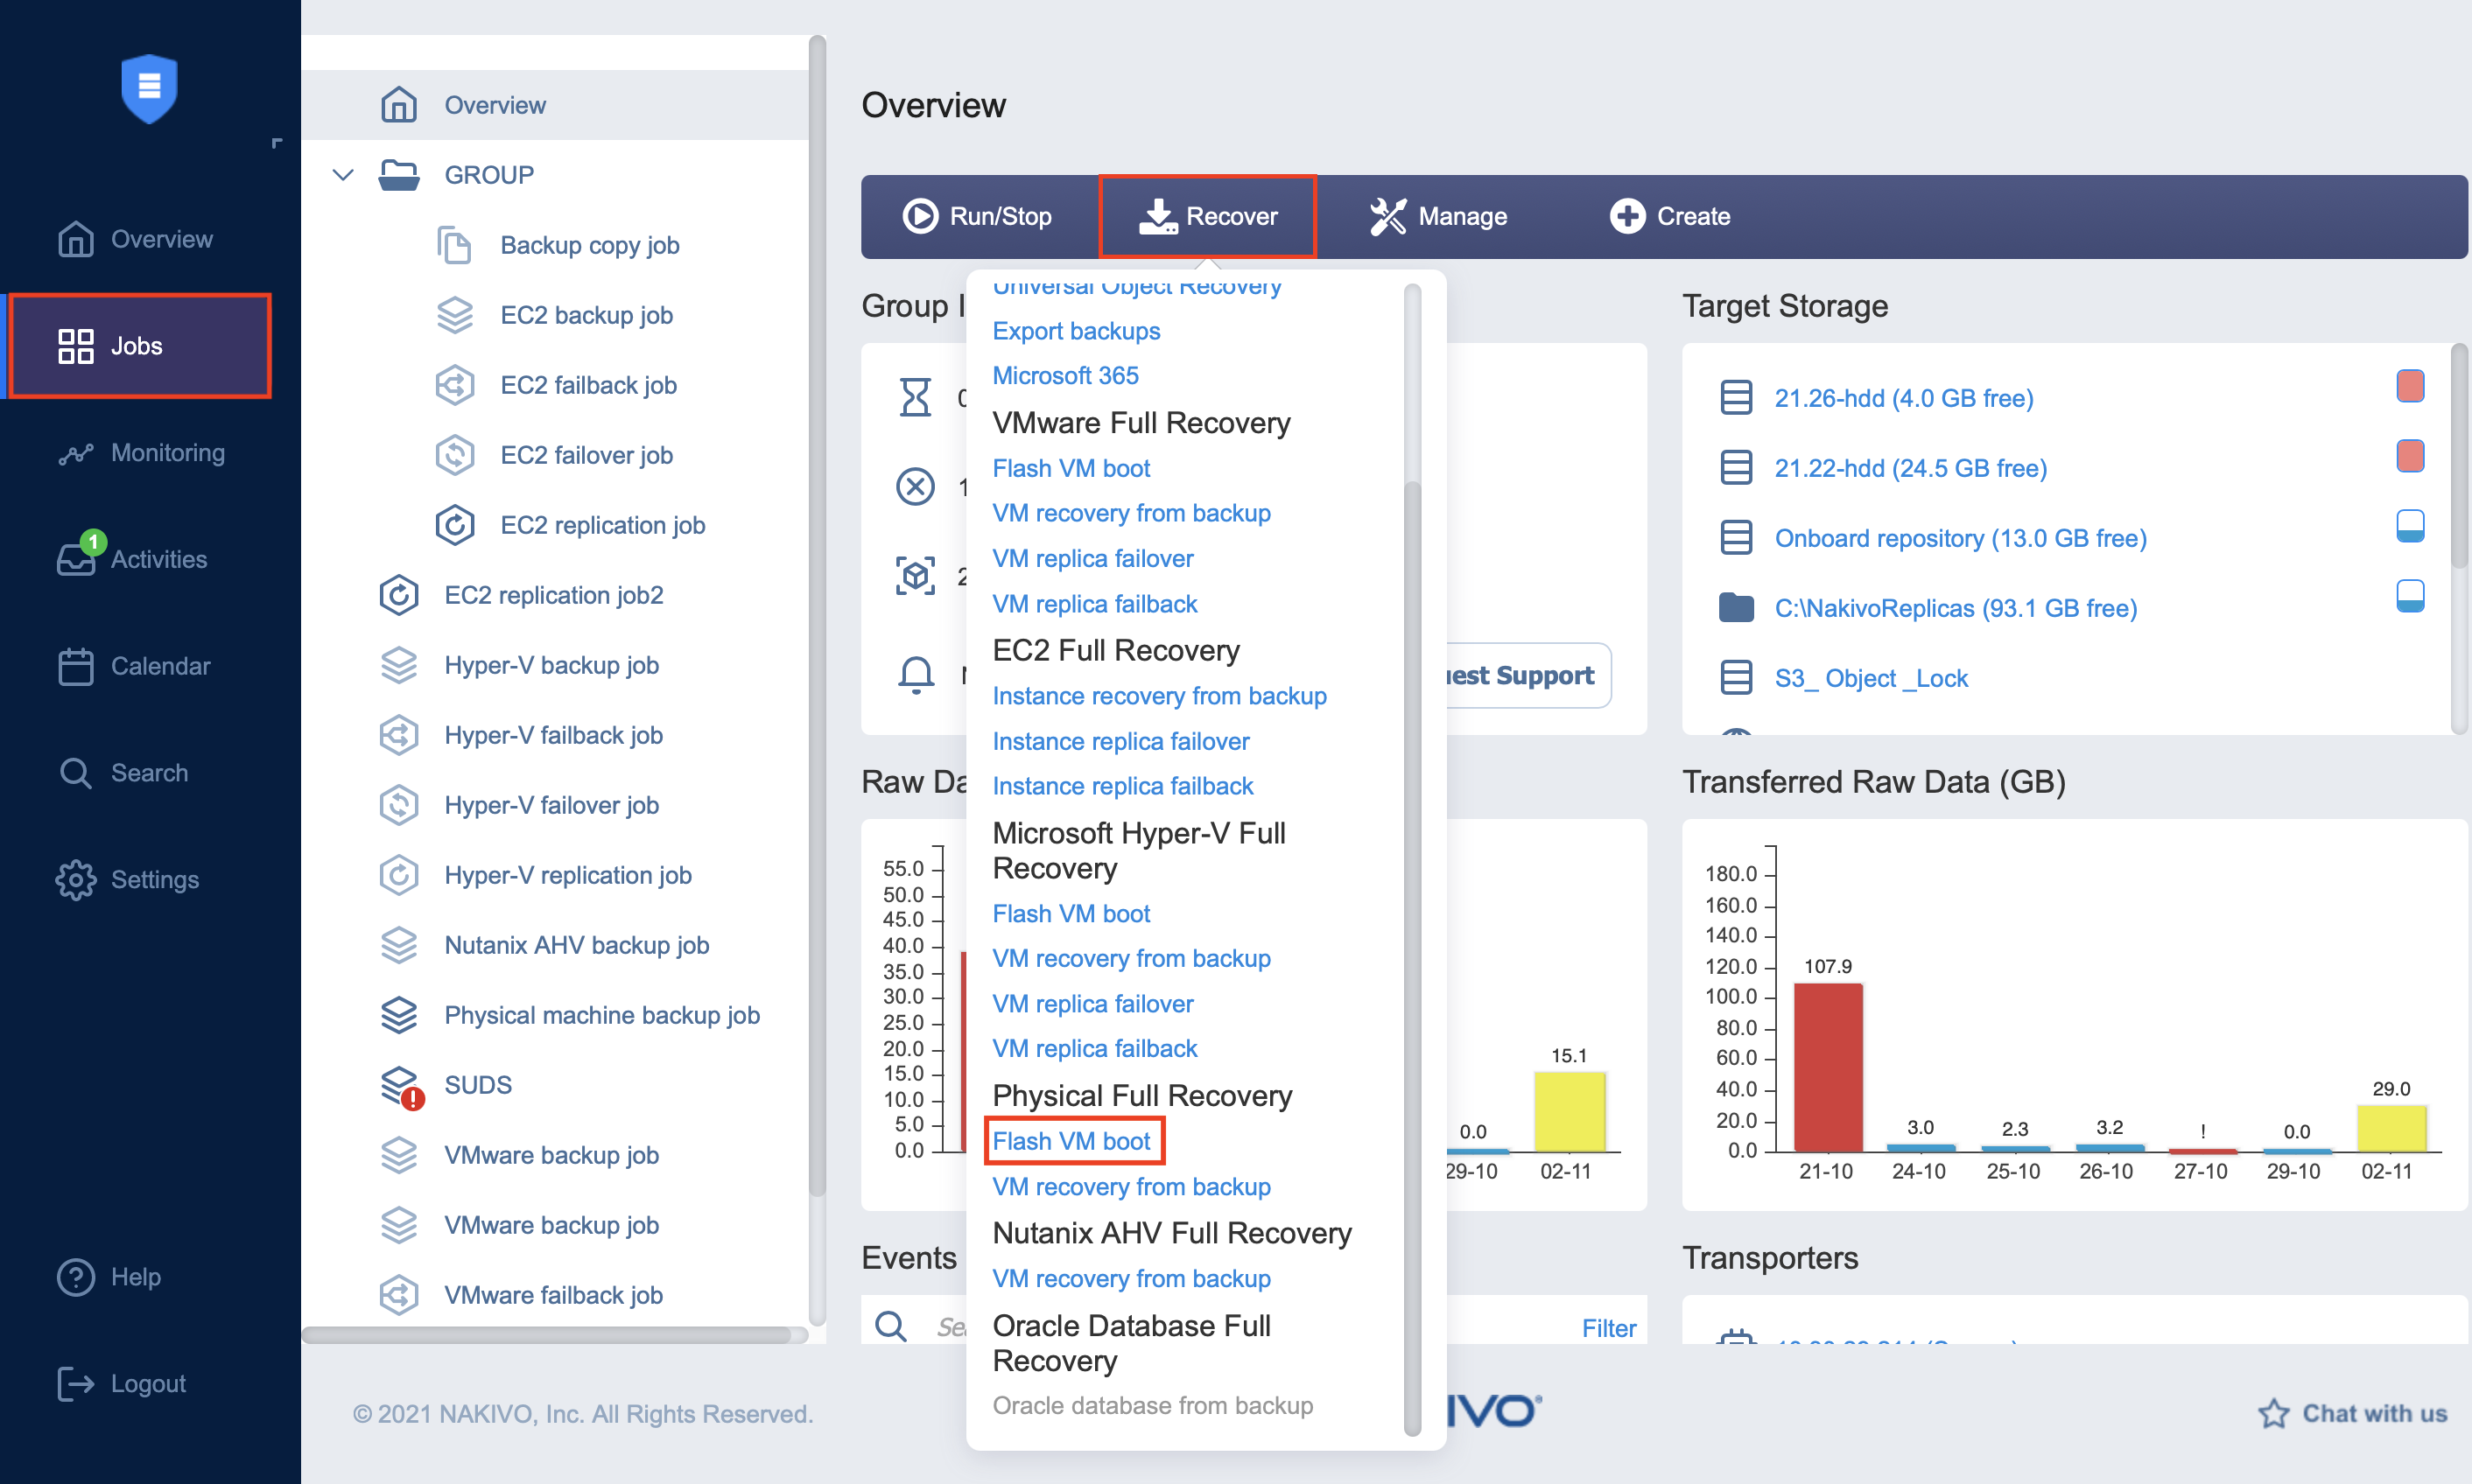
Task: Click the Filter link in Events
Action: click(x=1608, y=1328)
